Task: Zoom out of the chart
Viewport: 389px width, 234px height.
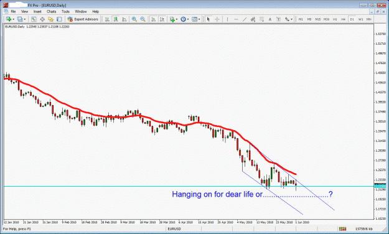Action: point(143,19)
